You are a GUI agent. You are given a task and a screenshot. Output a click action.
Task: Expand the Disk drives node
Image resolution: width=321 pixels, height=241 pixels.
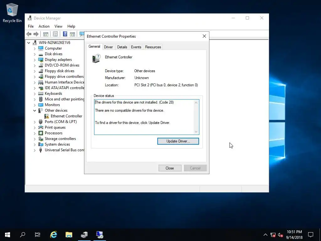(x=34, y=54)
